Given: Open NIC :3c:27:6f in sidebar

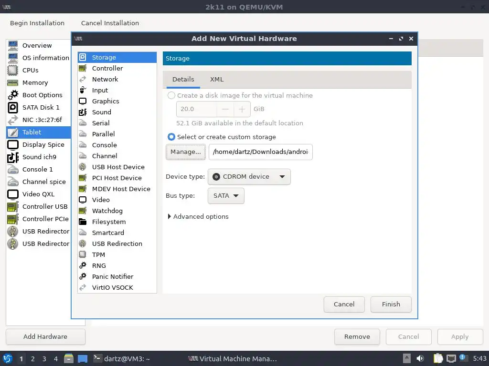Looking at the screenshot, I should pyautogui.click(x=38, y=120).
